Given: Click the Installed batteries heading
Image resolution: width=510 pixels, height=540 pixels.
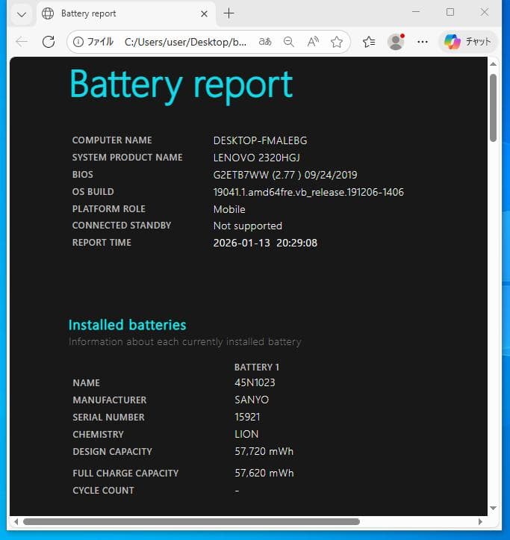Looking at the screenshot, I should 127,325.
